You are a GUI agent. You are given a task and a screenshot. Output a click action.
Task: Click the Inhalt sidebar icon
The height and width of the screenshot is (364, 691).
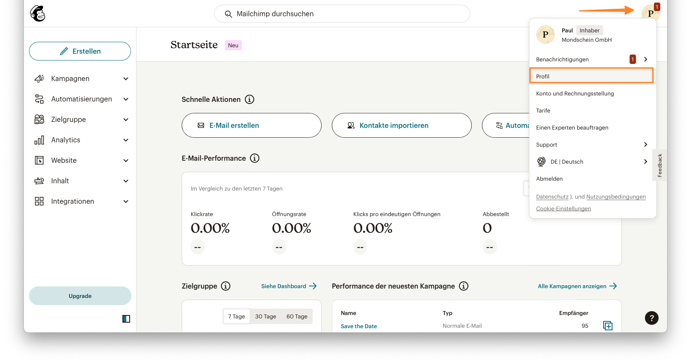click(39, 181)
